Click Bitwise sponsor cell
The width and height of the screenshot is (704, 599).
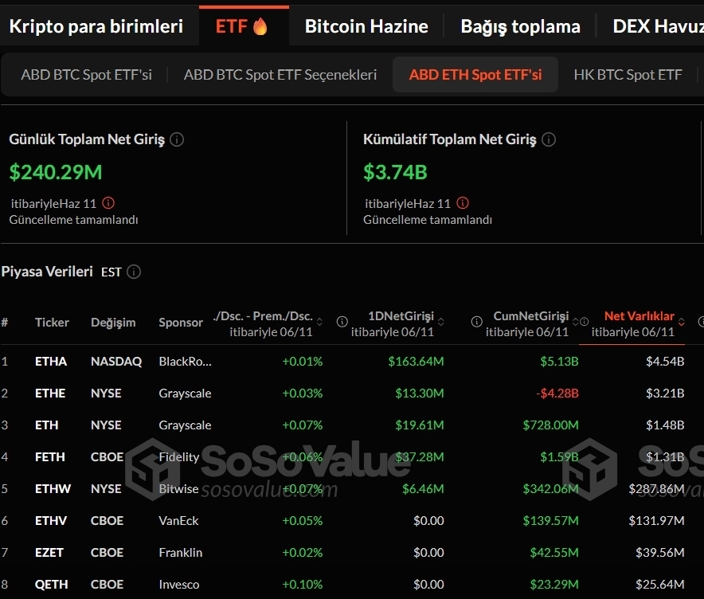(x=178, y=489)
